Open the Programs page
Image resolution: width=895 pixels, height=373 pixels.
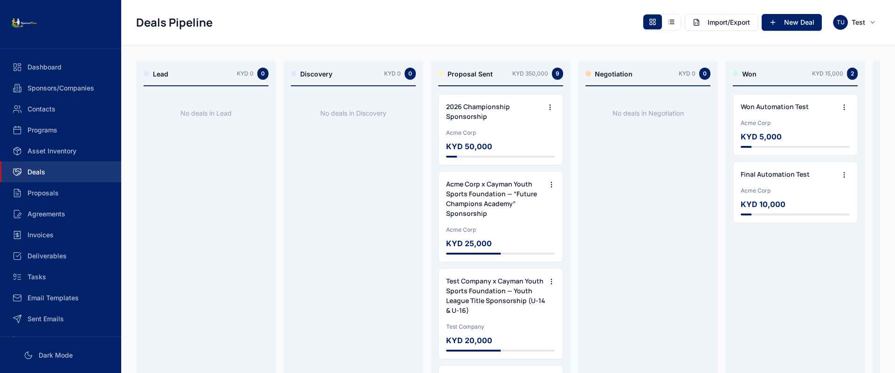click(61, 130)
